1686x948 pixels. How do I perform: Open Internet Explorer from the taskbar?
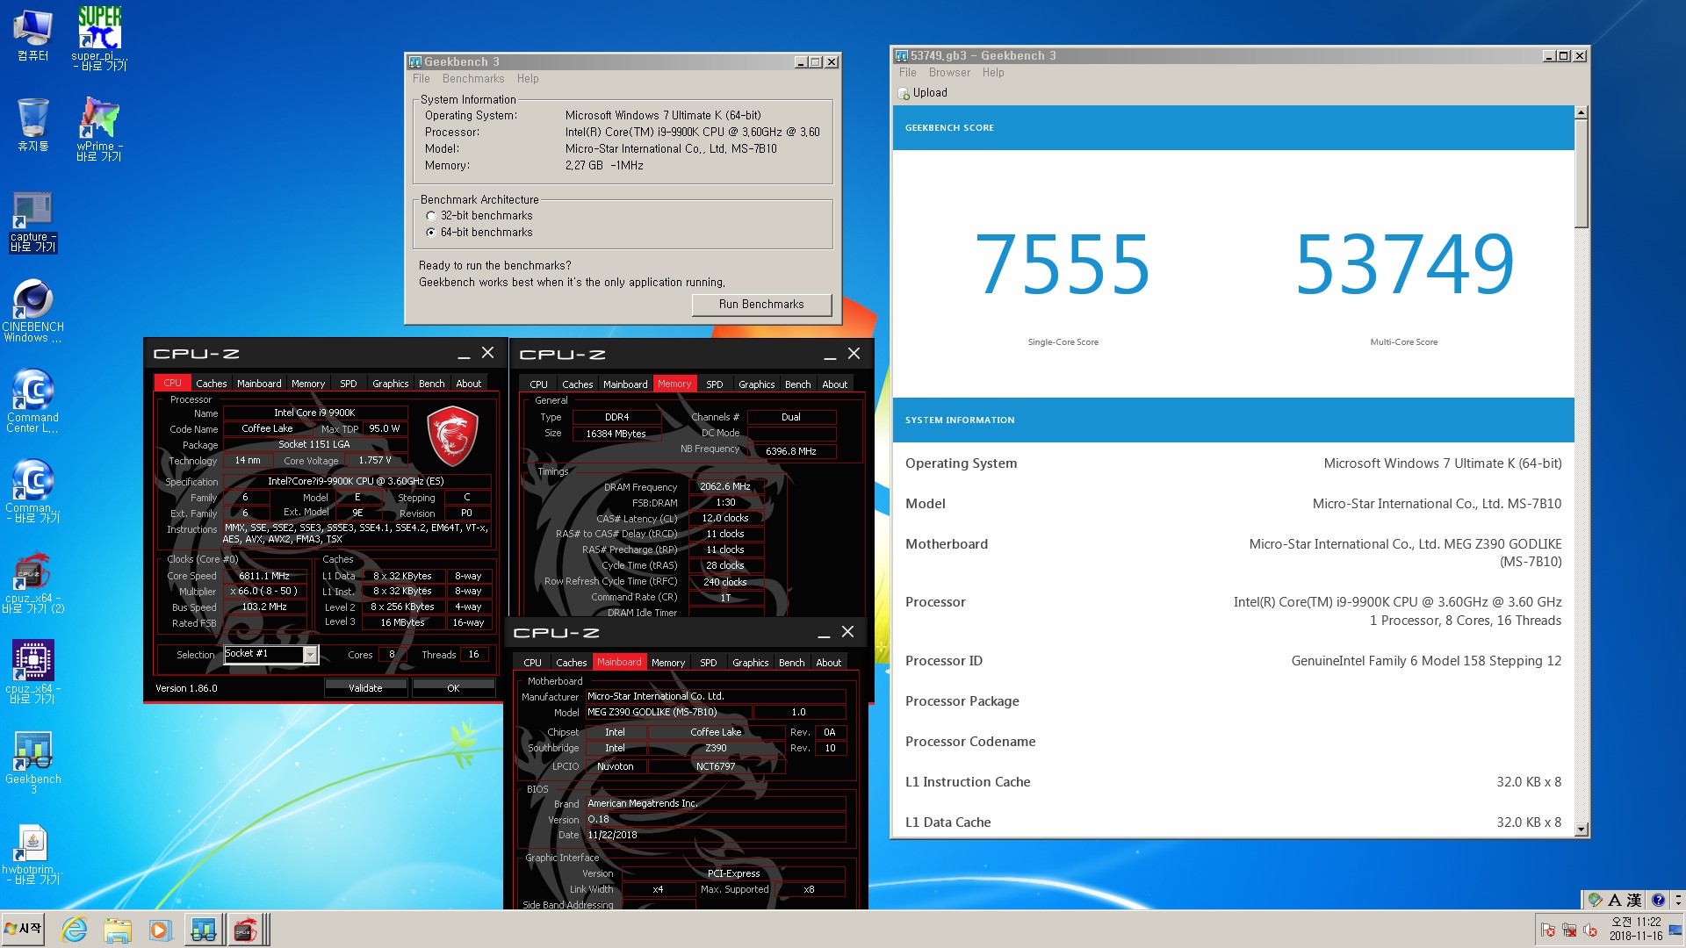pos(75,930)
